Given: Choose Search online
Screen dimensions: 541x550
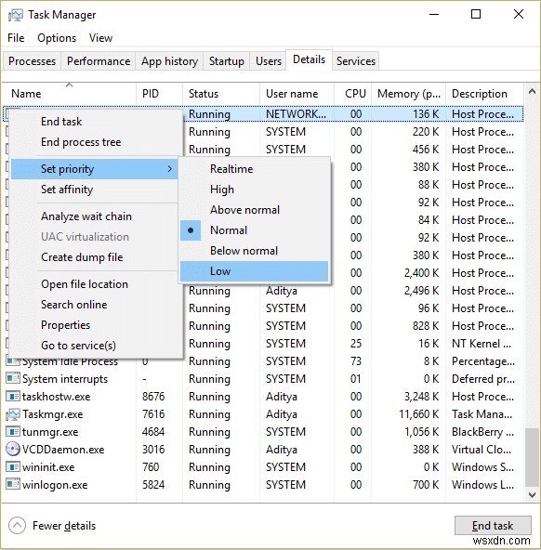Looking at the screenshot, I should pos(95,305).
